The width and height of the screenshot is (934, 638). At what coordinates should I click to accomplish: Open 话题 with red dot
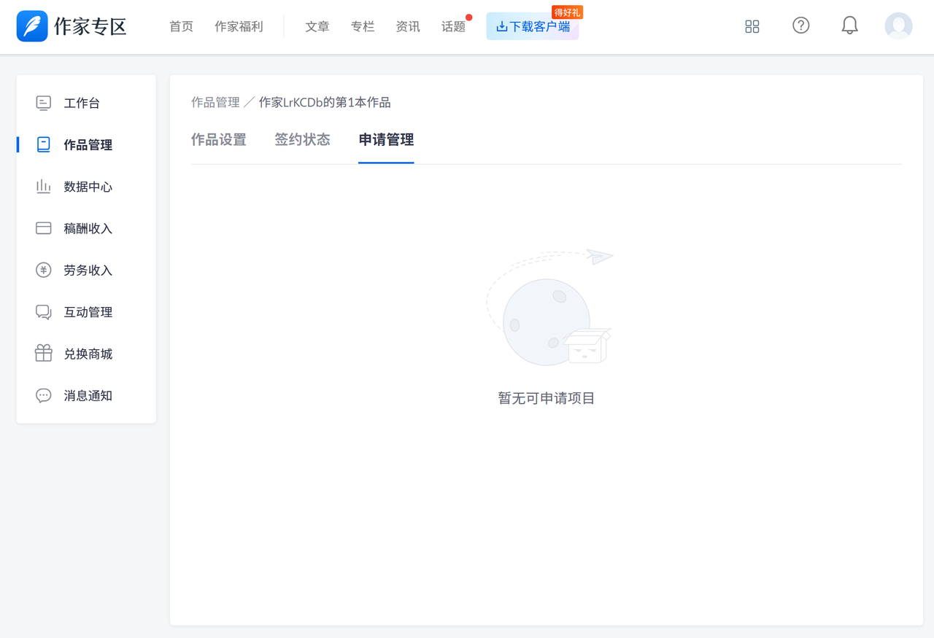(x=453, y=27)
